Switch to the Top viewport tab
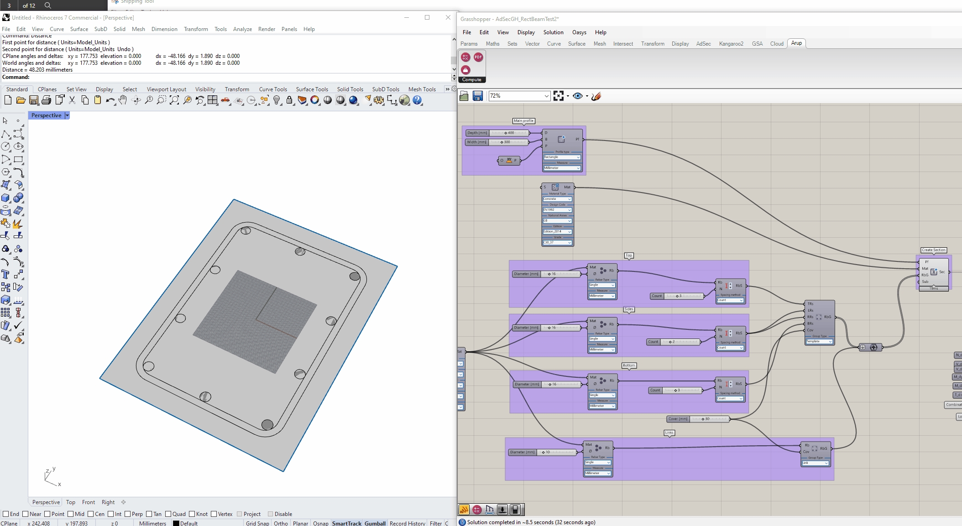This screenshot has width=962, height=526. click(70, 502)
